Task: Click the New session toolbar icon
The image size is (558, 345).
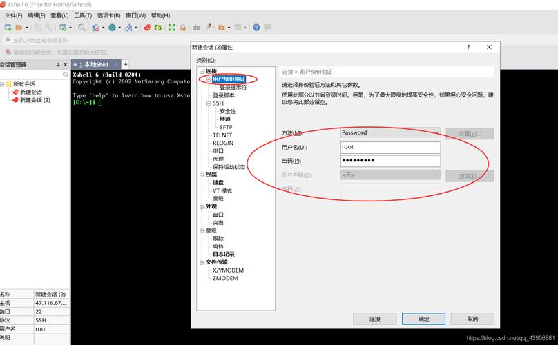Action: 8,28
